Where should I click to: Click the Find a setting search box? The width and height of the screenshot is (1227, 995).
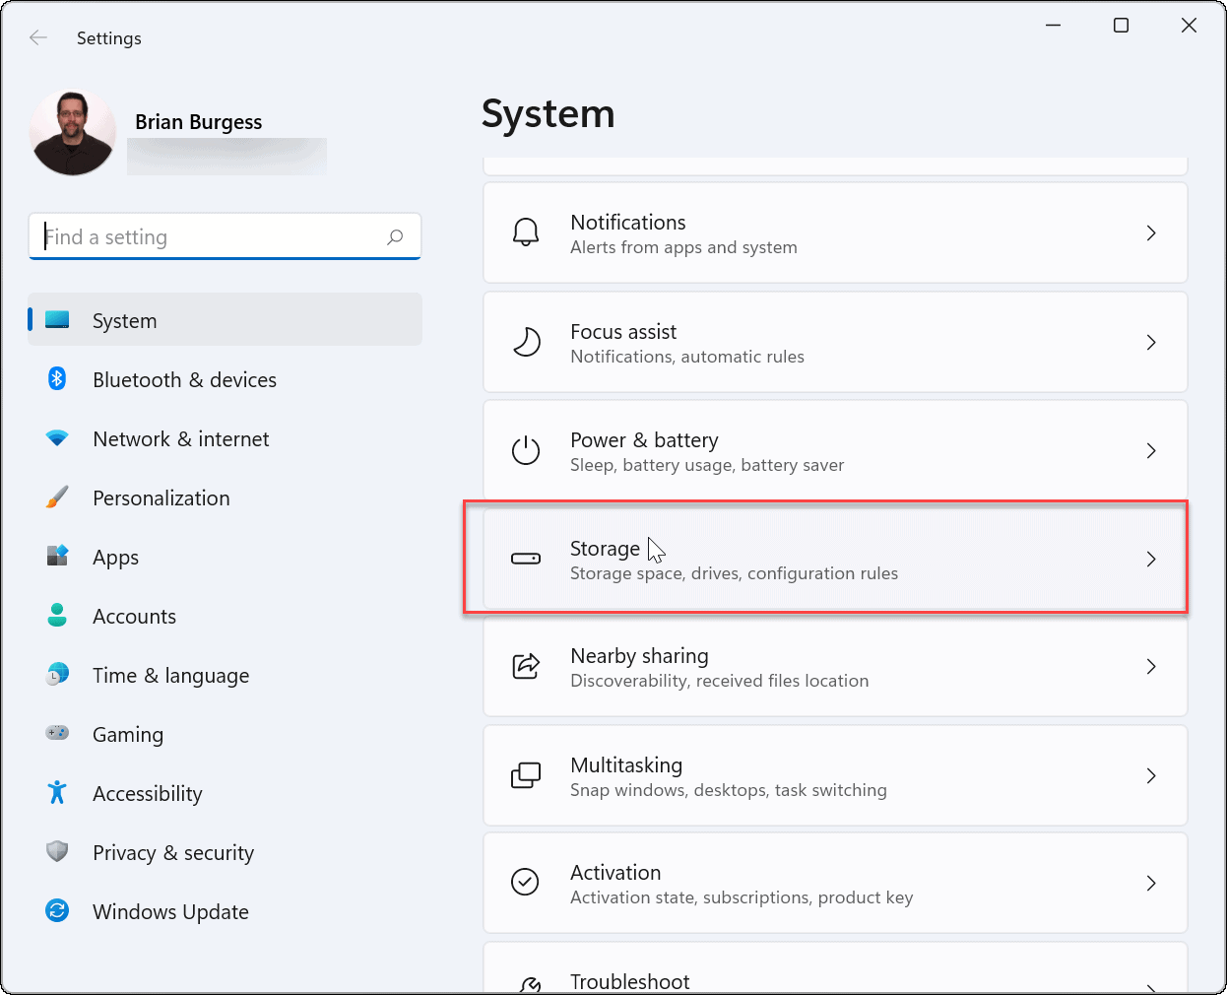click(226, 236)
